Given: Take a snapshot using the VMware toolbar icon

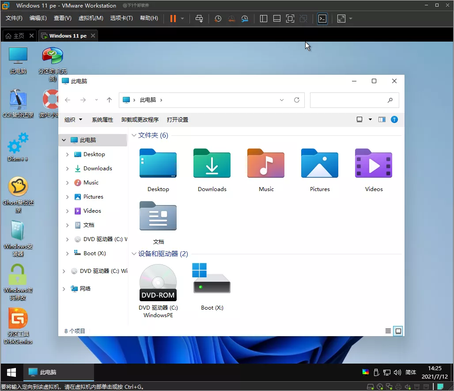Looking at the screenshot, I should pos(218,19).
